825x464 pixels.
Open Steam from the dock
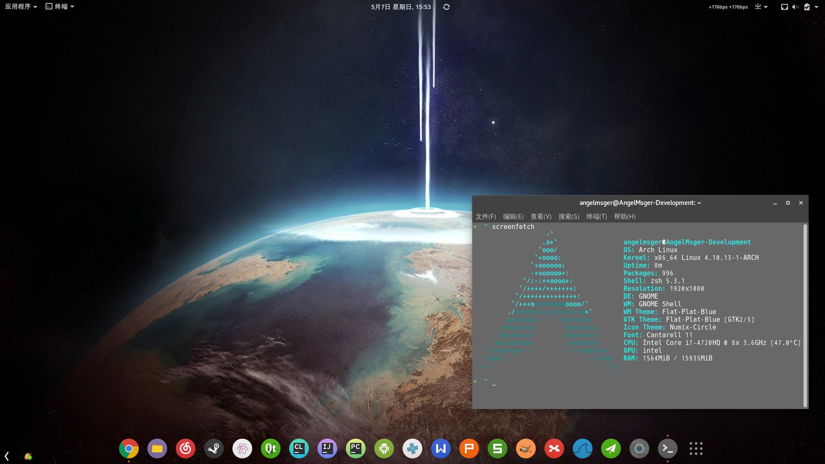click(214, 449)
